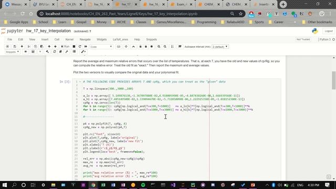Open the School bookmarks folder

(40, 22)
